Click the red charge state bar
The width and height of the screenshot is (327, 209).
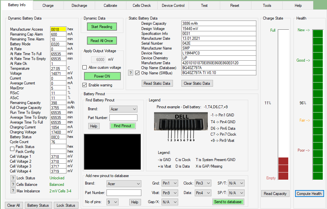pyautogui.click(x=283, y=169)
